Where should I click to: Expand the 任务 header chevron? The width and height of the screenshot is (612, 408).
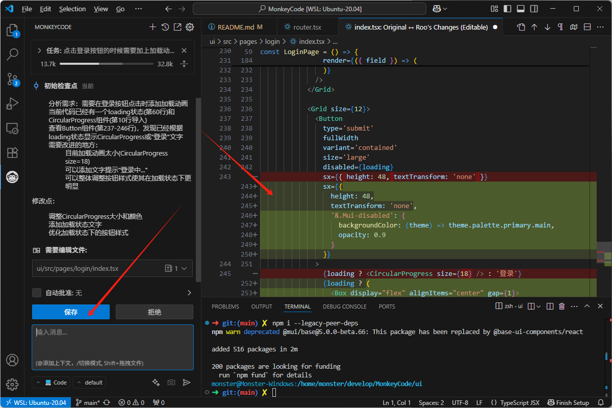[x=39, y=50]
